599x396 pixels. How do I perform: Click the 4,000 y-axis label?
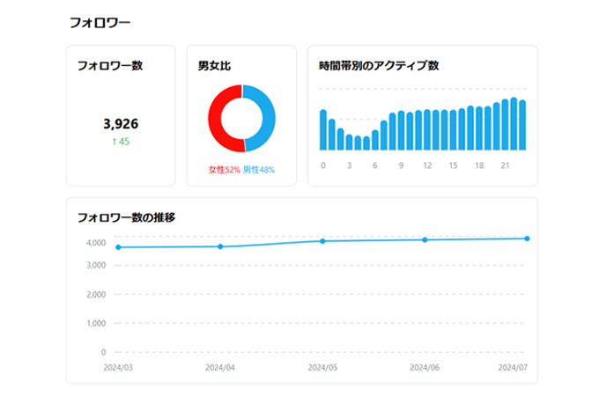[x=97, y=243]
